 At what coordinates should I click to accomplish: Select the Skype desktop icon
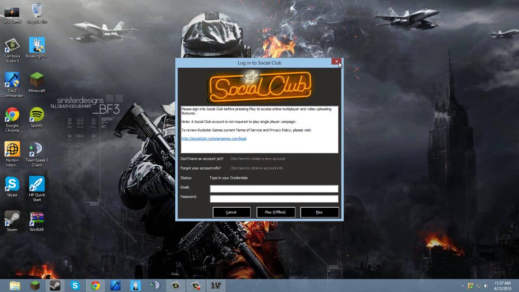[12, 187]
